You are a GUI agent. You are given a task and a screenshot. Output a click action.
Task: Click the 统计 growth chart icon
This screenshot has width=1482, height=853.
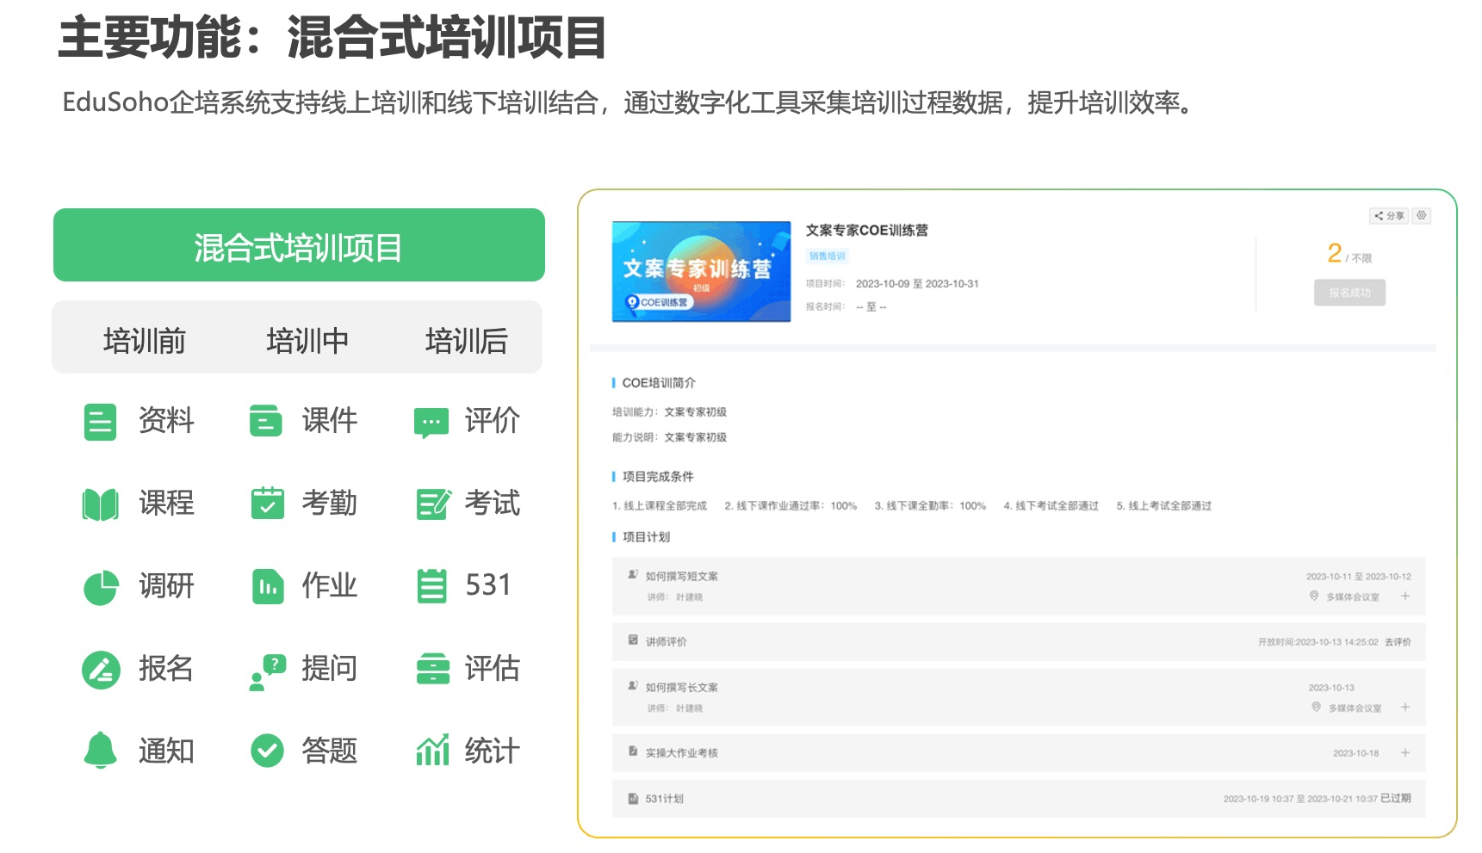pos(432,750)
